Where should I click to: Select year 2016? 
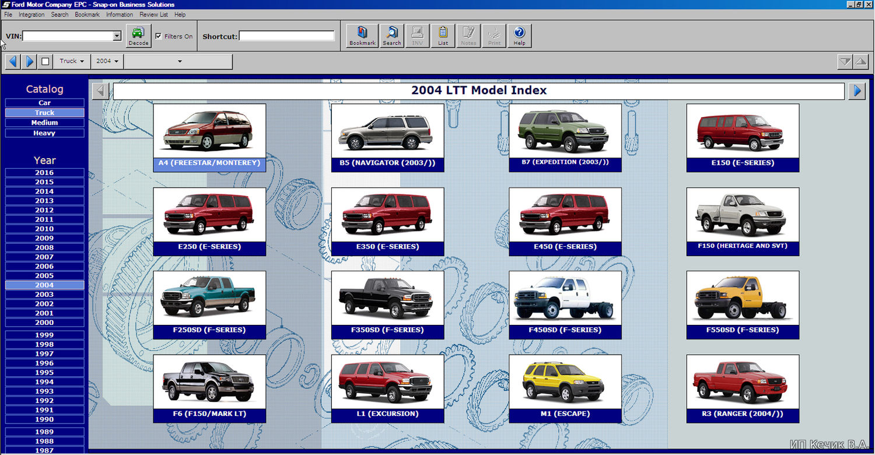[45, 173]
